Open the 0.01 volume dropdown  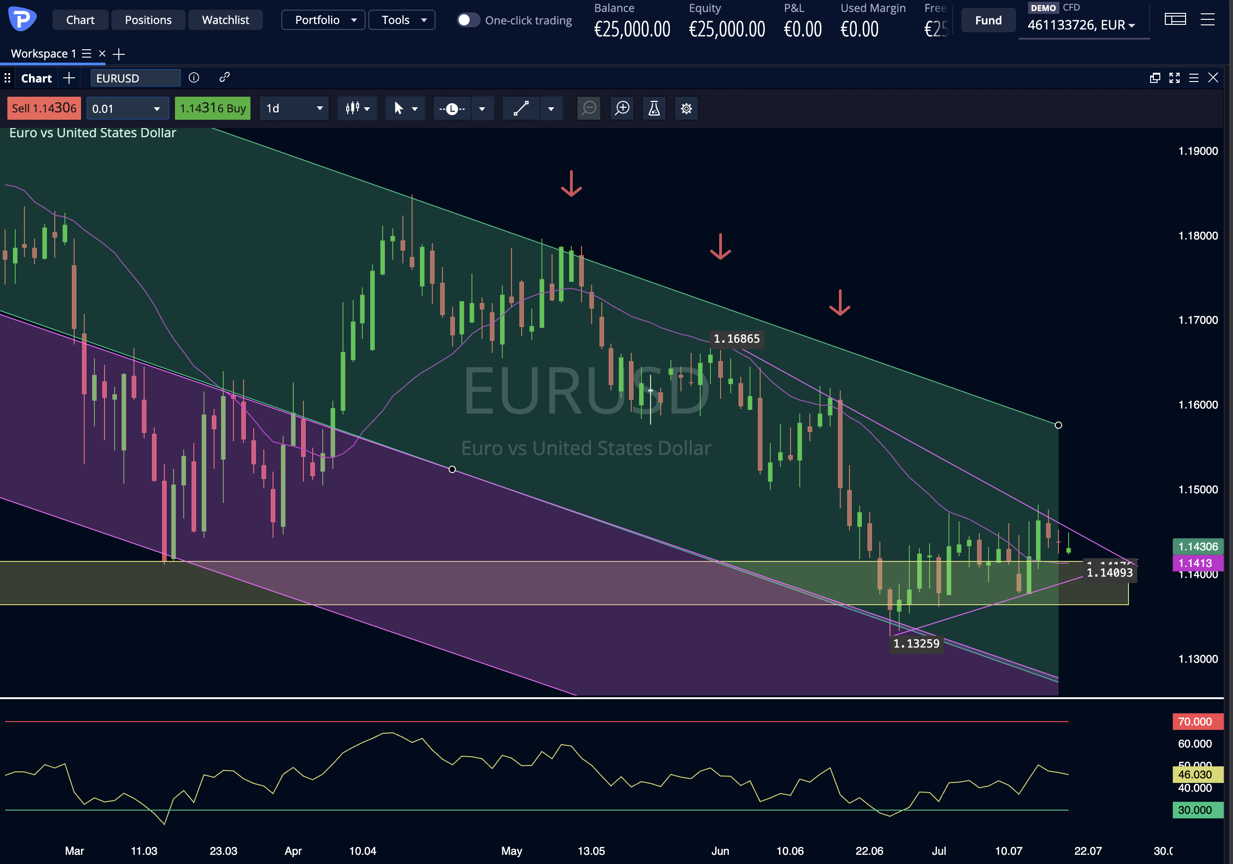click(x=128, y=109)
